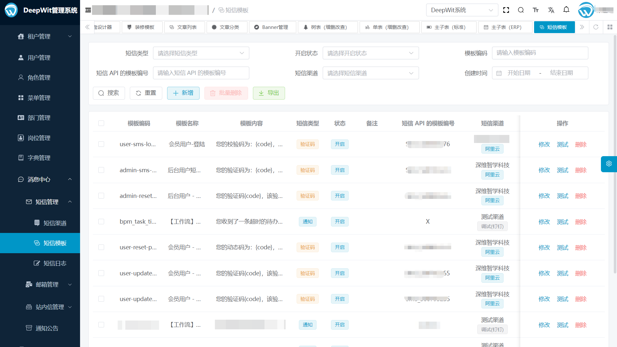Check the bpm_task_ti row checkbox
Screen dimensions: 617x347
pyautogui.click(x=101, y=221)
